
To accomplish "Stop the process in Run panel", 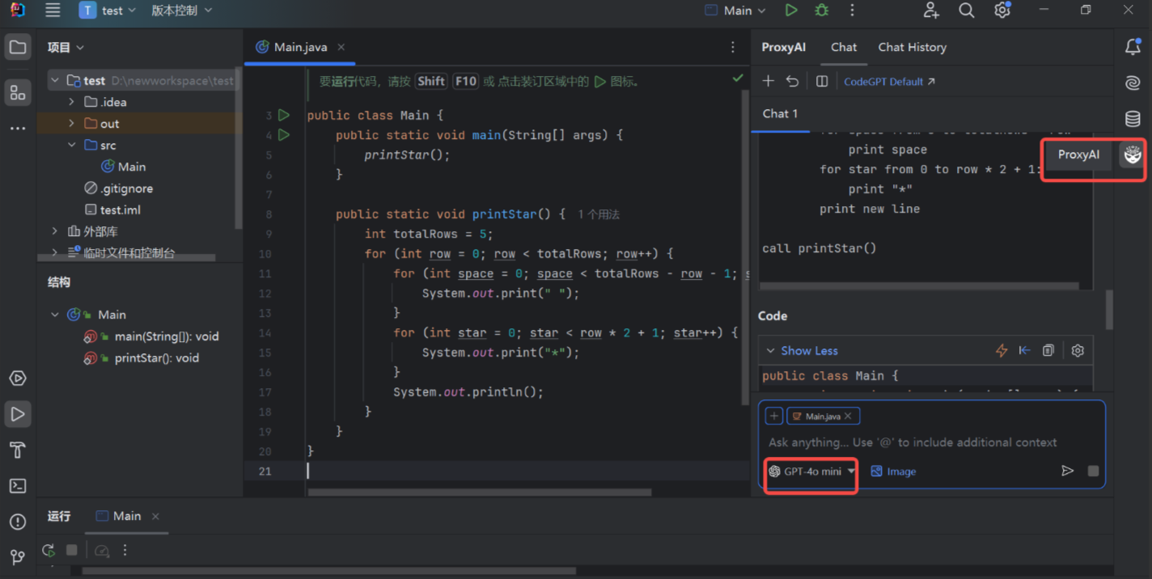I will (x=71, y=550).
